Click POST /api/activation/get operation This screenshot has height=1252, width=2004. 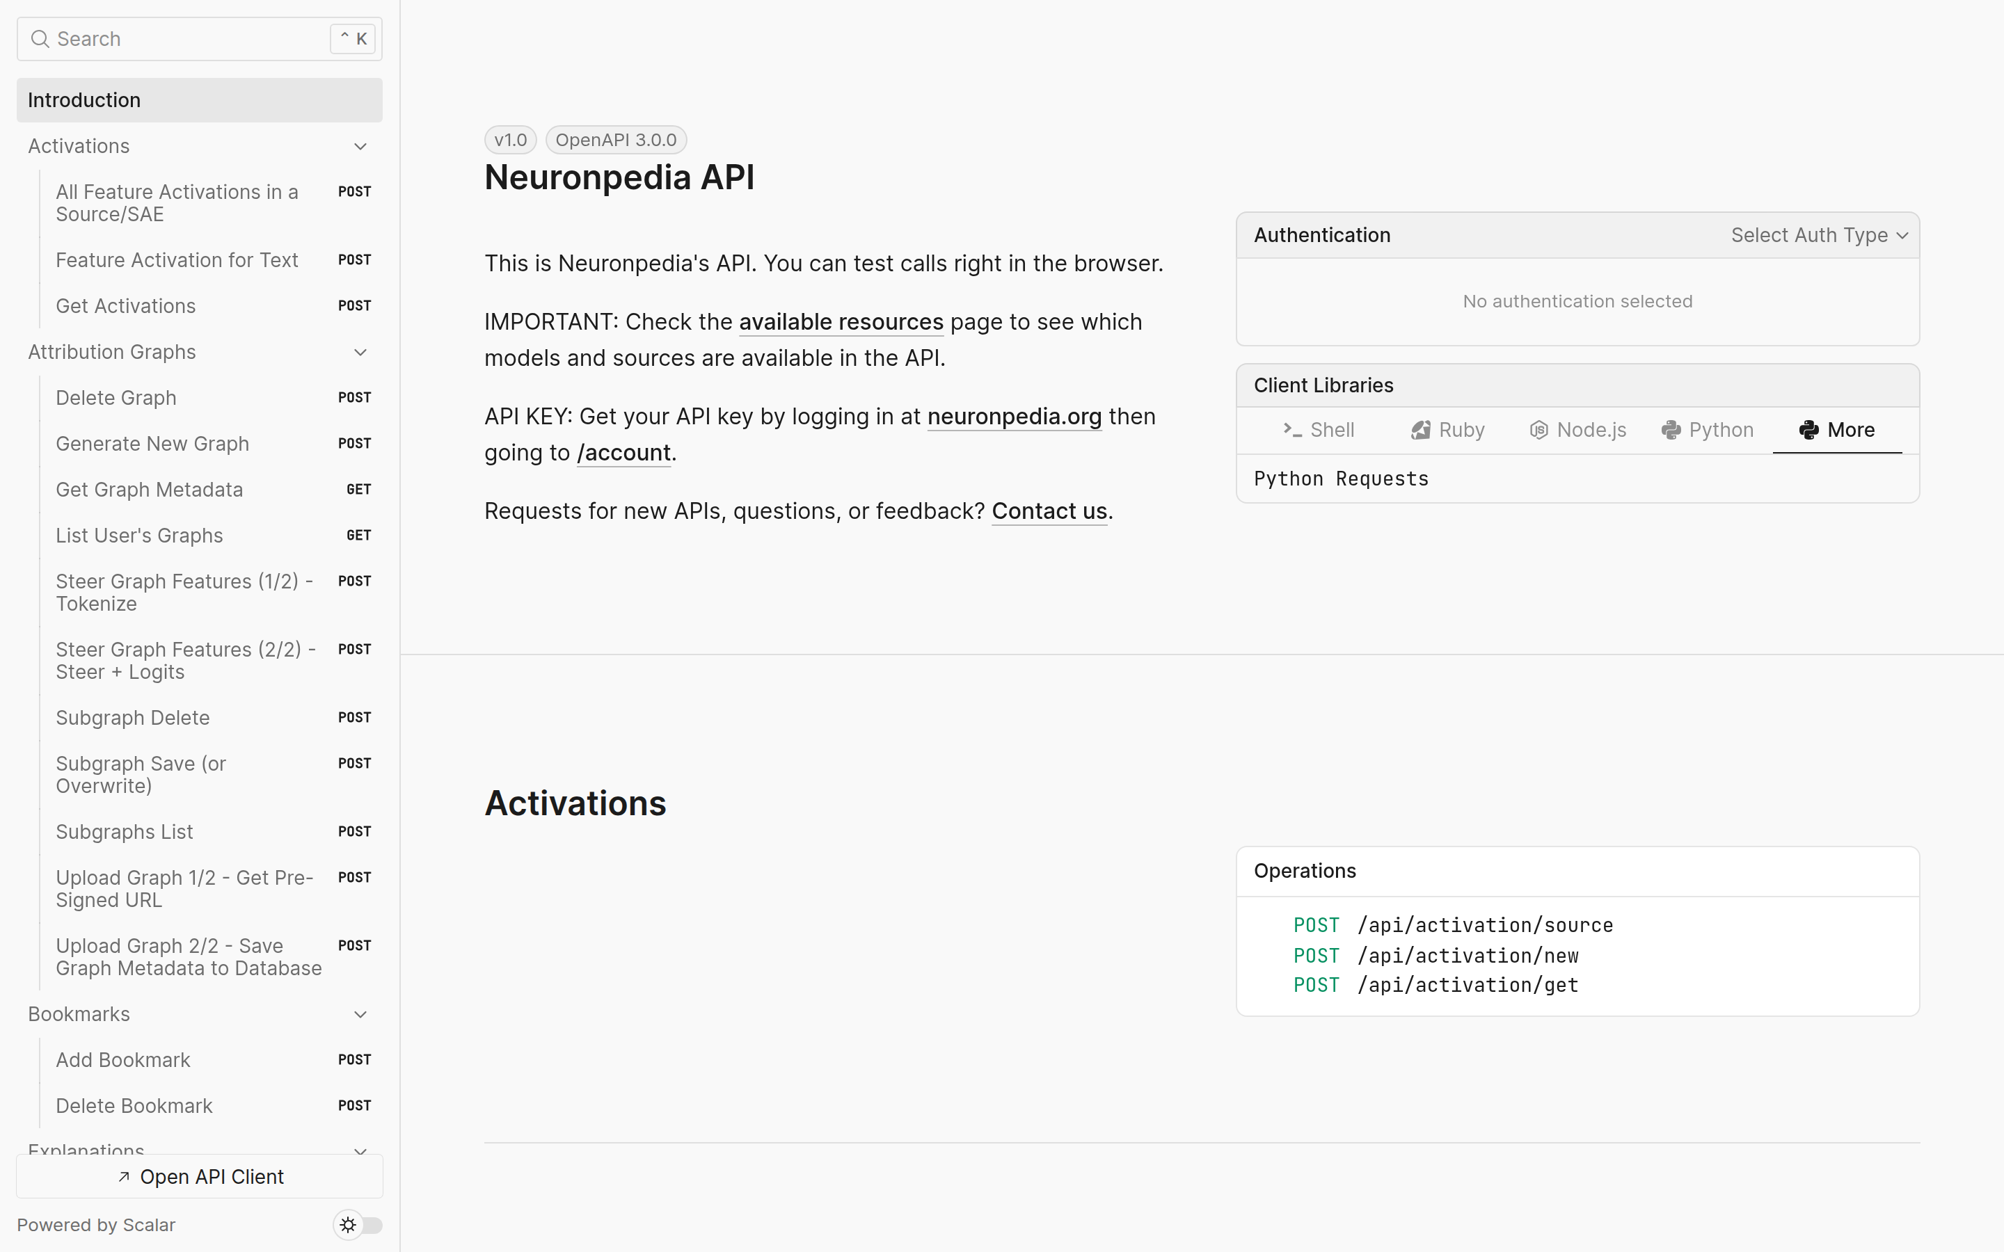1435,986
